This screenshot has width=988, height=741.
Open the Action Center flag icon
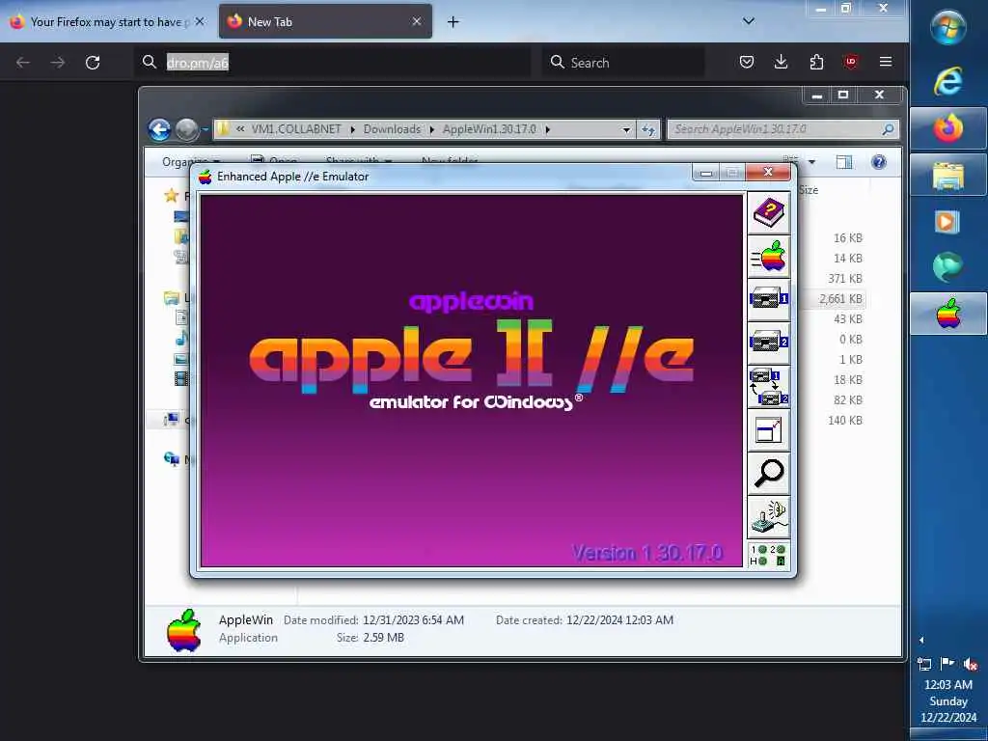947,664
